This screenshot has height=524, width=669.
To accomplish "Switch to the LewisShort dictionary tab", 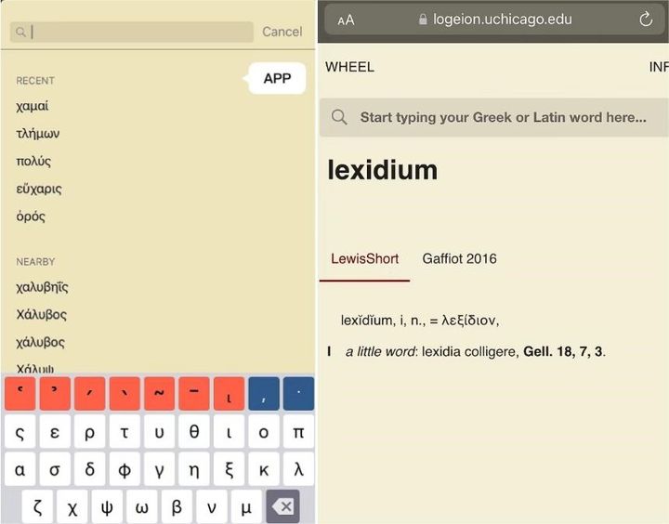I will (365, 258).
